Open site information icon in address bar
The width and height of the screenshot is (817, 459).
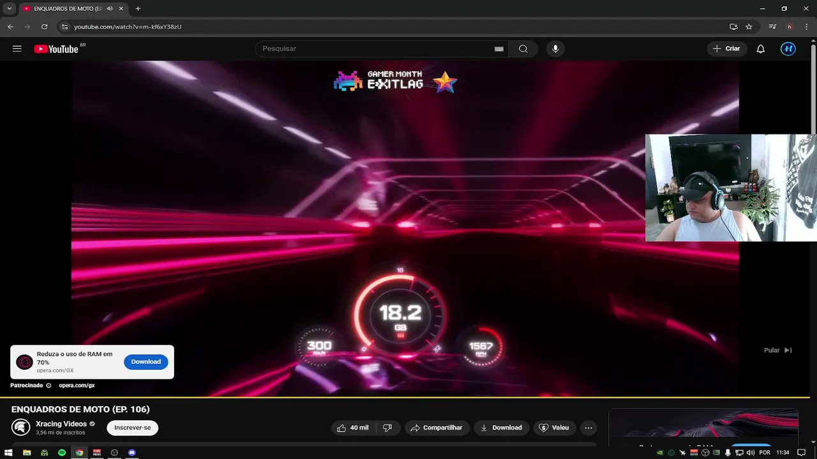(64, 27)
